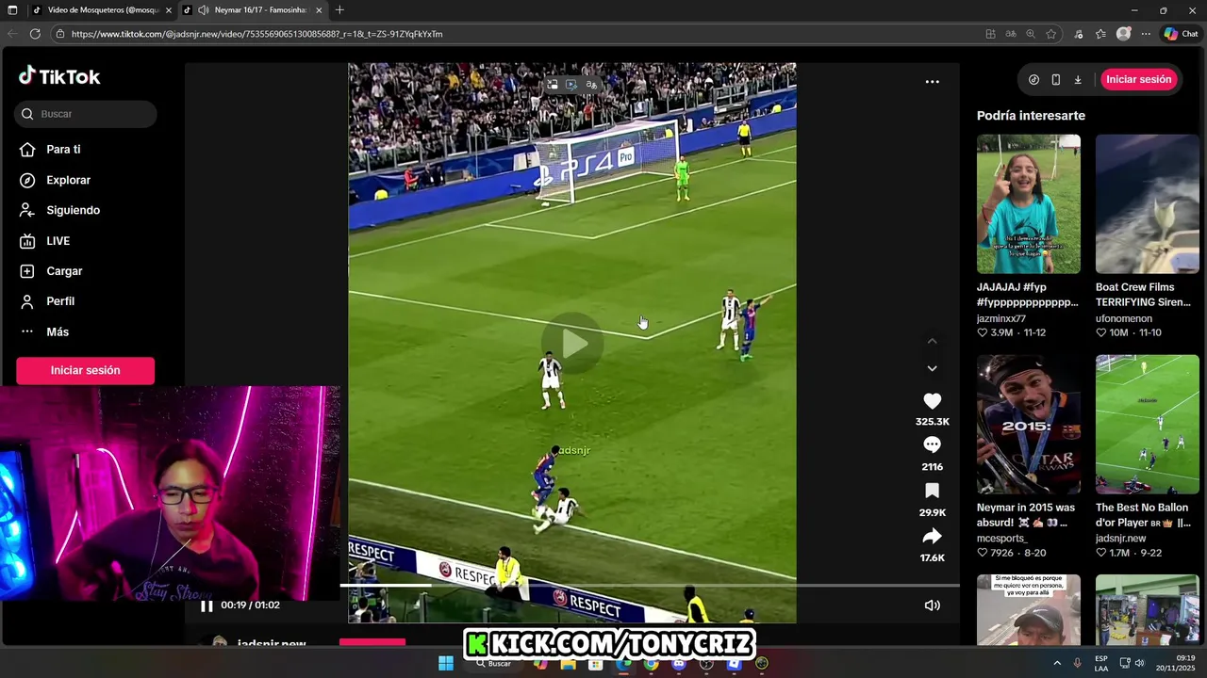Click the picture-in-picture video overlay icon
Image resolution: width=1207 pixels, height=678 pixels.
[x=553, y=85]
